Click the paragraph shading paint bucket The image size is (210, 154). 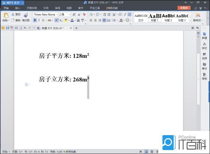click(121, 20)
